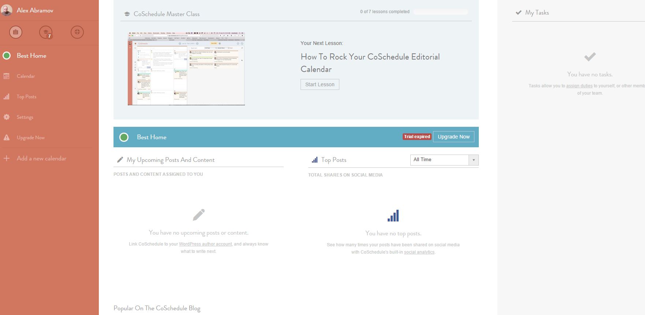
Task: Click Alex Abramov user name
Action: click(35, 10)
